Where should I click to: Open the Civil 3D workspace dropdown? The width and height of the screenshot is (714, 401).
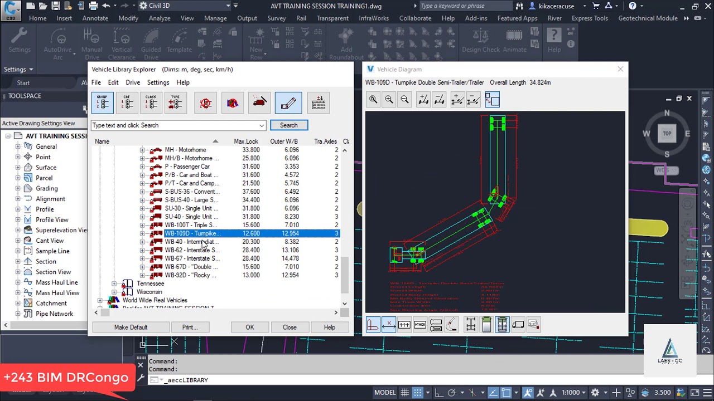coord(228,6)
